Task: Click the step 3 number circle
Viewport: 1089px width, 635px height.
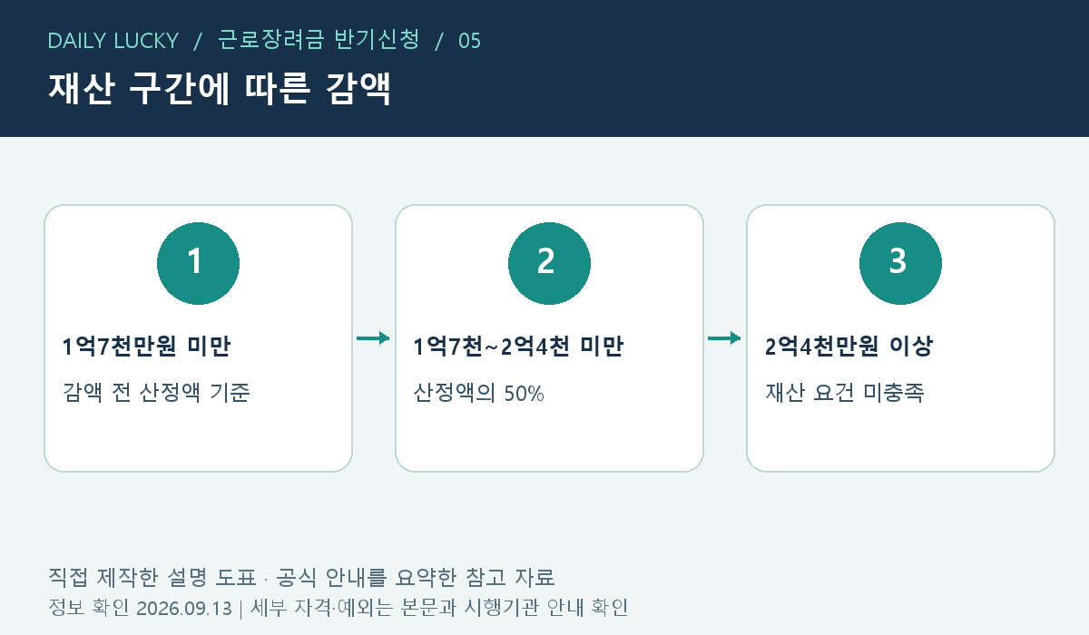Action: tap(900, 263)
